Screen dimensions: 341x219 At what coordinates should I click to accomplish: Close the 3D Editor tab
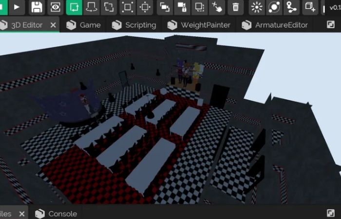[53, 25]
